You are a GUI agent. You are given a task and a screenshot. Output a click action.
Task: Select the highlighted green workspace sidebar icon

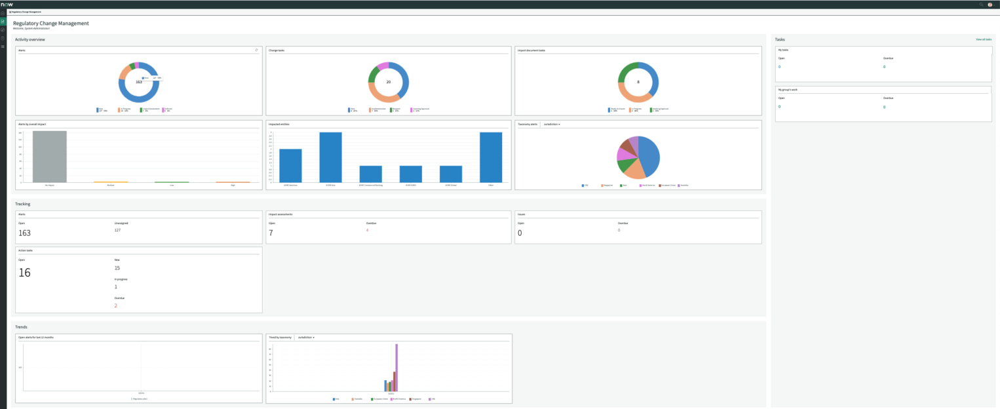pyautogui.click(x=3, y=21)
